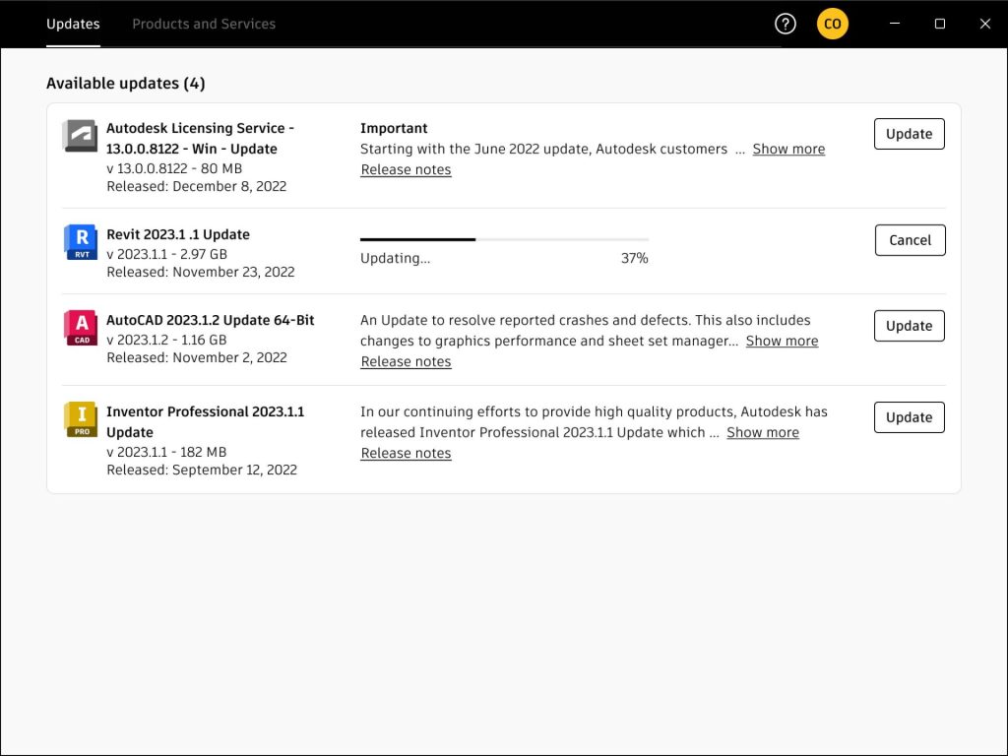Open Release notes for AutoCAD 2023.1.2
1008x756 pixels.
coord(406,362)
